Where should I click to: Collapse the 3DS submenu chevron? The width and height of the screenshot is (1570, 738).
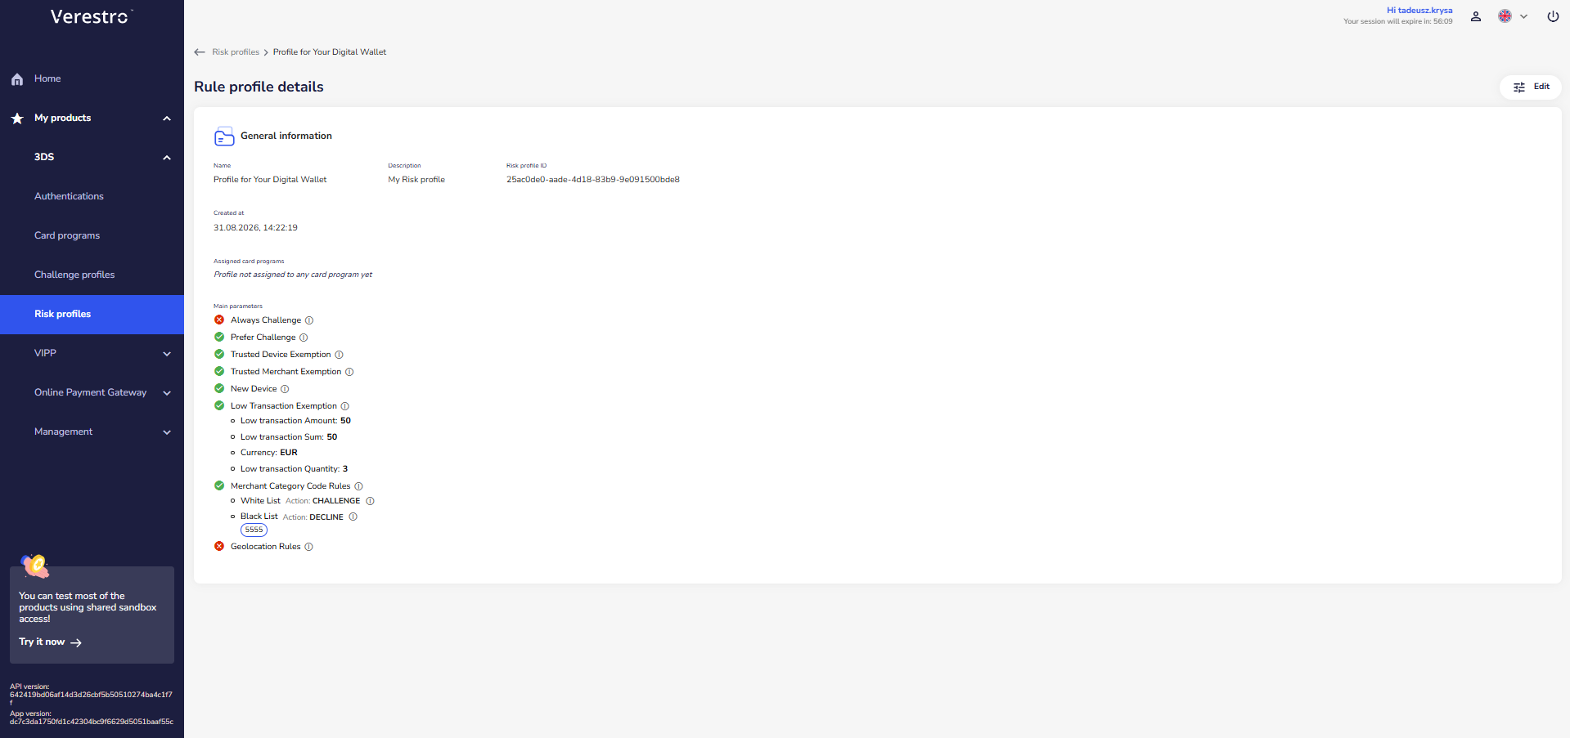167,158
